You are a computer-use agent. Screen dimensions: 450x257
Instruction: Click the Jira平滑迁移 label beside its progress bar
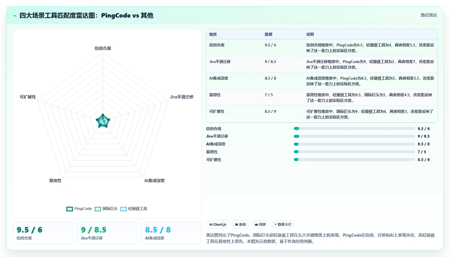coord(217,136)
